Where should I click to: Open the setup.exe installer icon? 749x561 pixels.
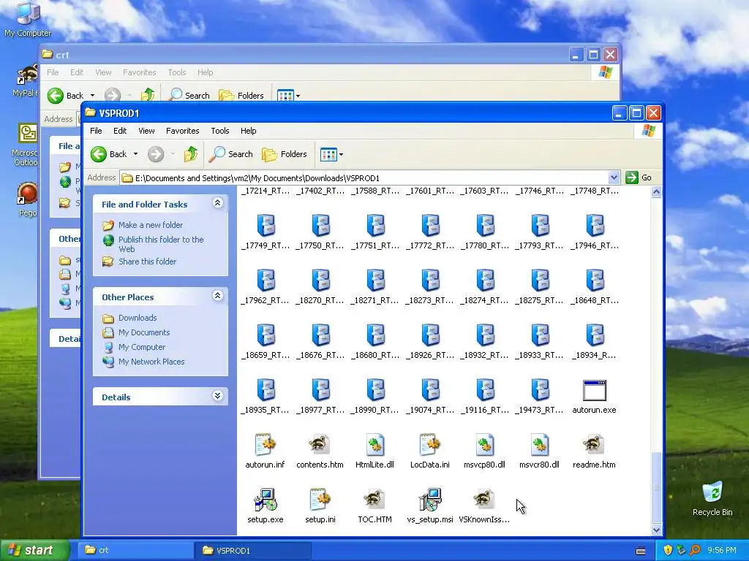(265, 499)
